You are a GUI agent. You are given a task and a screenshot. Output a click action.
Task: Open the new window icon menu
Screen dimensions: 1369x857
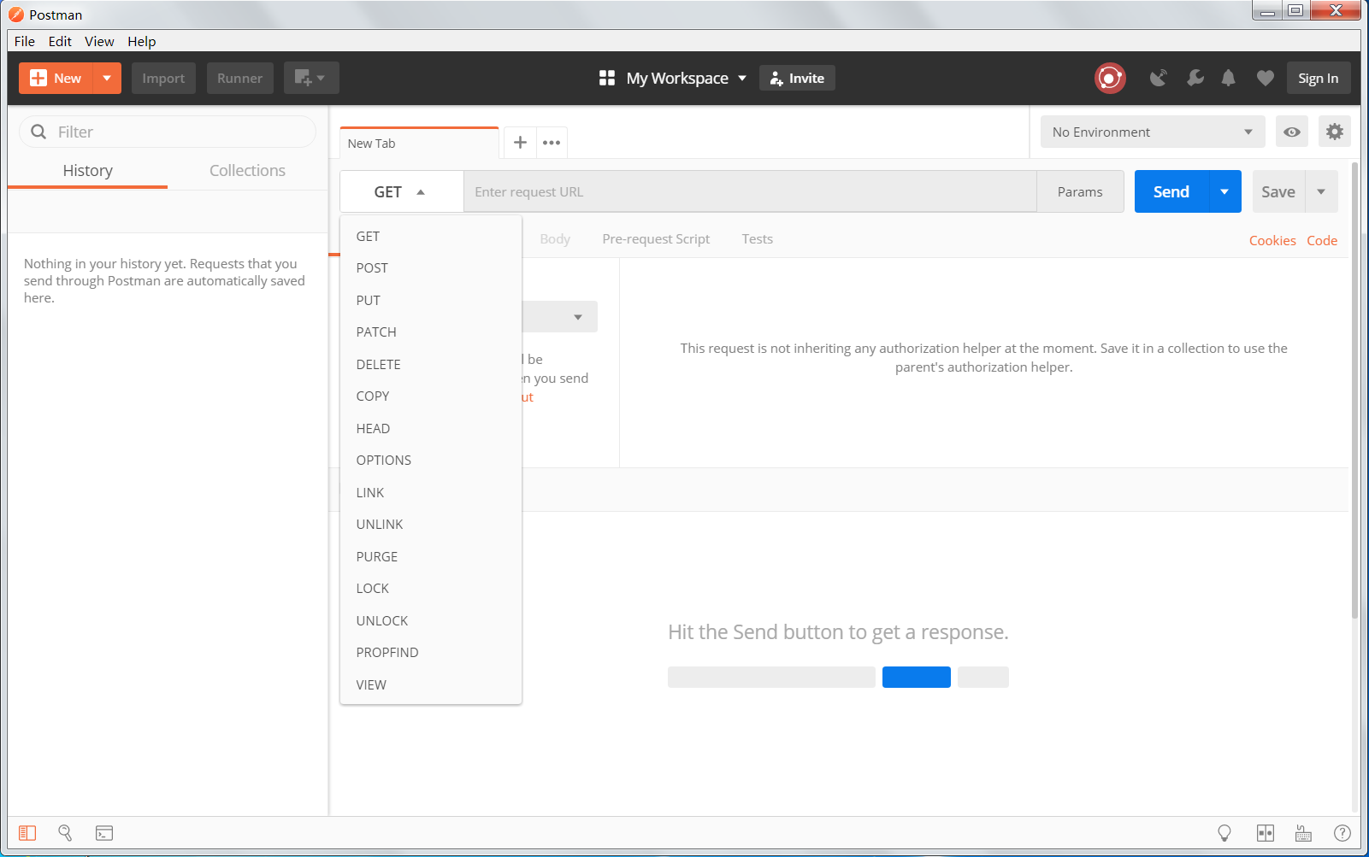[311, 78]
